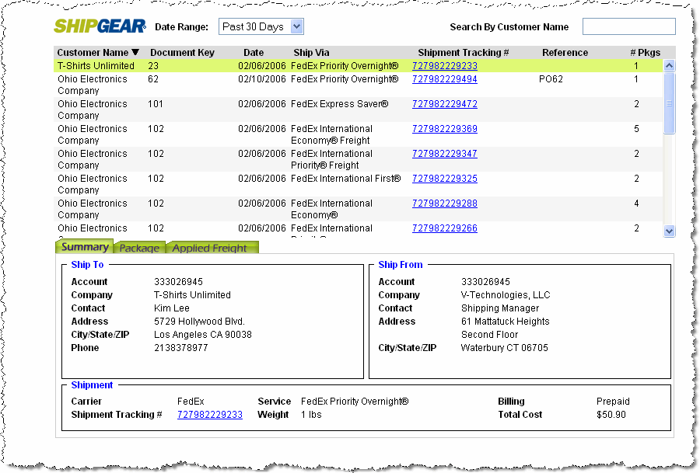Viewport: 700px width, 473px height.
Task: Click reference cell PO62
Action: pyautogui.click(x=551, y=79)
